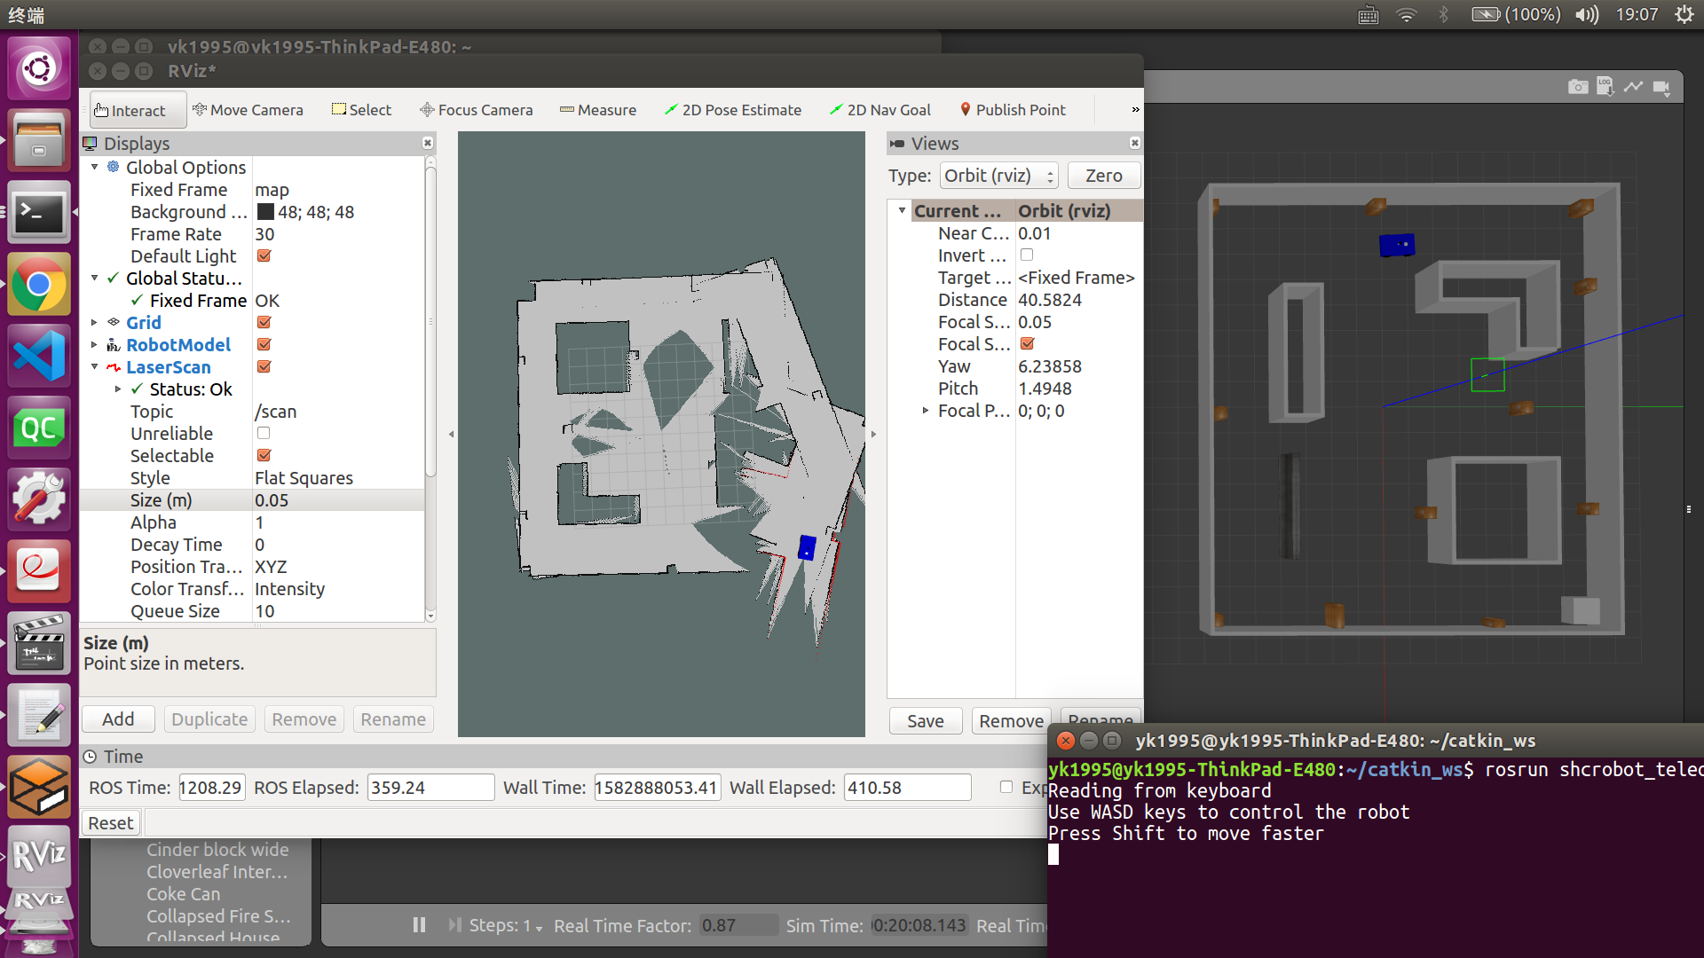Click the Select toolbar tool
The height and width of the screenshot is (958, 1704).
(361, 110)
